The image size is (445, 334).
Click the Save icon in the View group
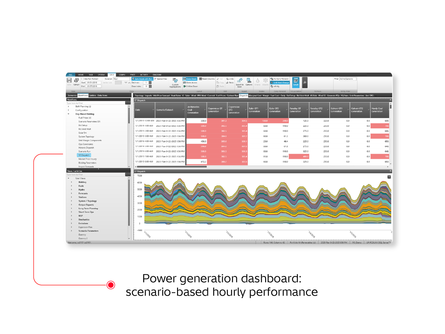pos(69,81)
